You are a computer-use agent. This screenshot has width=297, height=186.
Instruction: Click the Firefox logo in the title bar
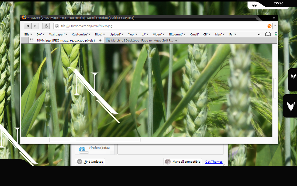pyautogui.click(x=24, y=17)
